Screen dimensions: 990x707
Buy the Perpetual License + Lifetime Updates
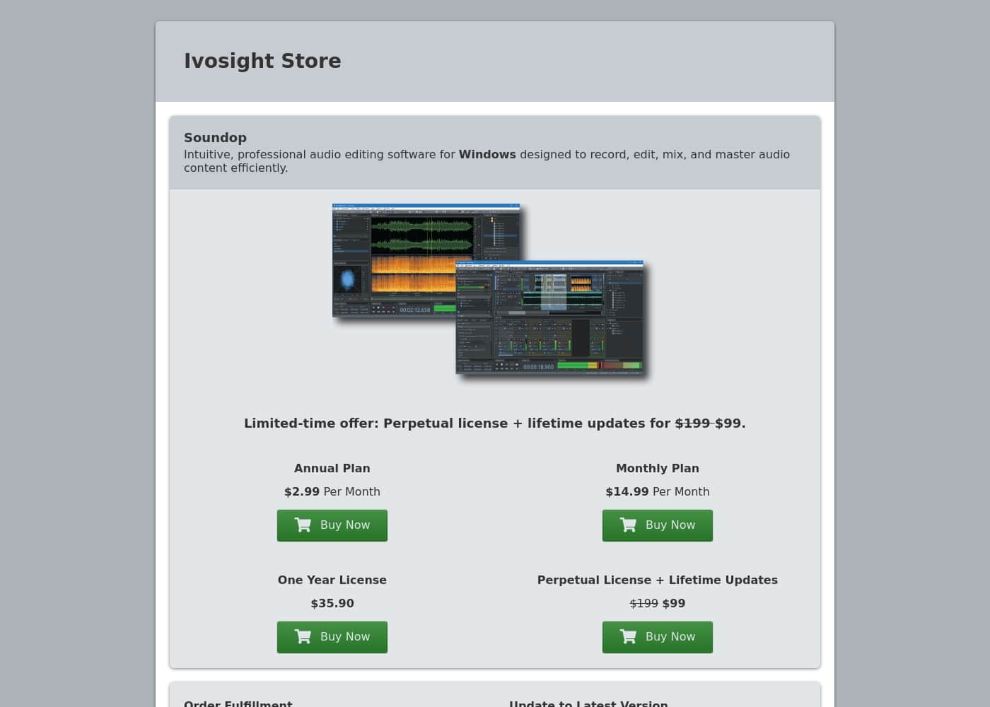(658, 637)
